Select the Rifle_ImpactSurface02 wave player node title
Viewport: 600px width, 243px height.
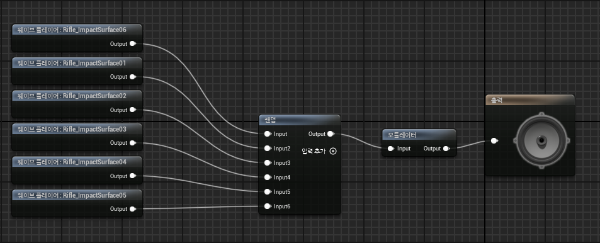[77, 96]
